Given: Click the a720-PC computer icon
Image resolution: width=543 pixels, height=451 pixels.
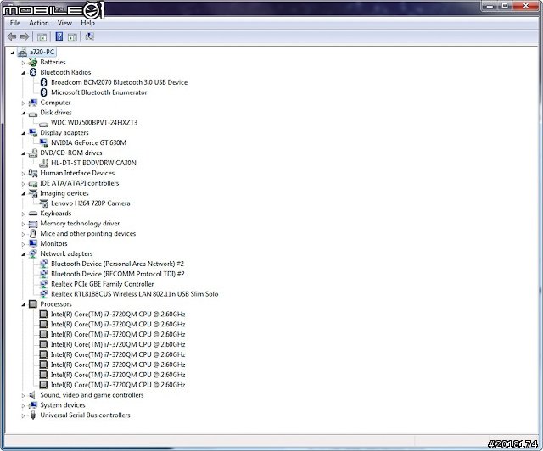Looking at the screenshot, I should click(x=22, y=53).
